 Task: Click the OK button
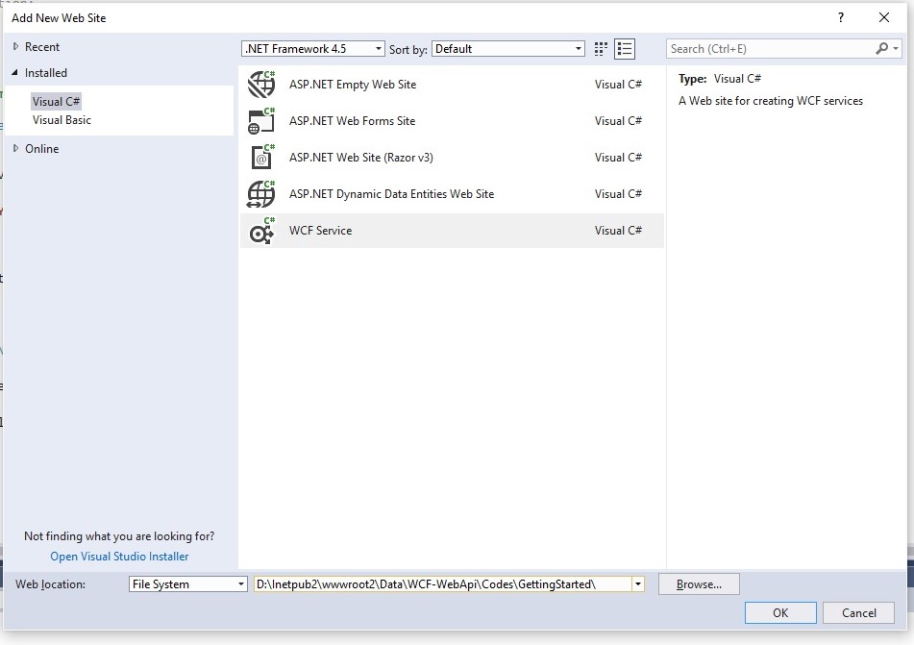click(780, 613)
